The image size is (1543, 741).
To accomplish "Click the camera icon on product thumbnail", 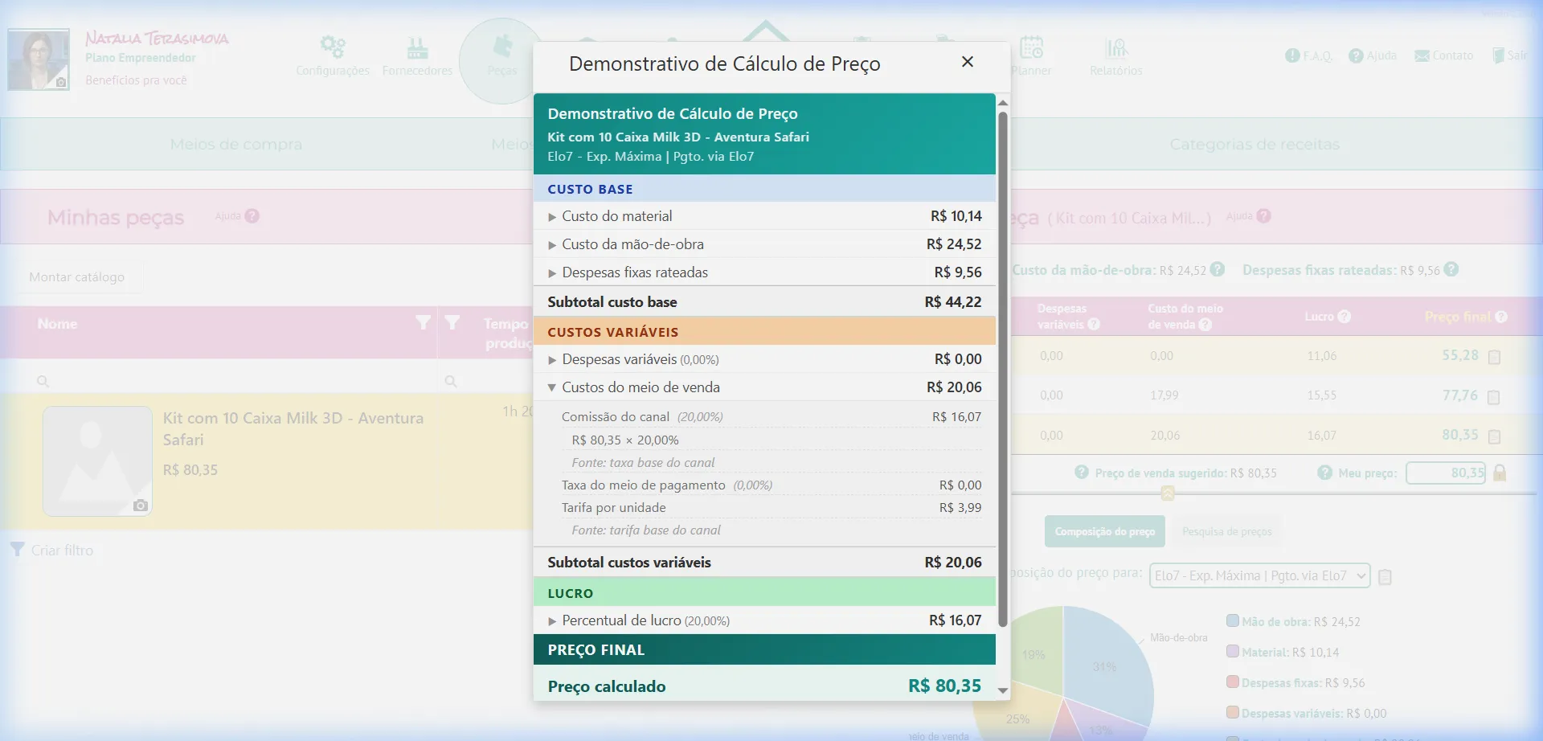I will [141, 506].
